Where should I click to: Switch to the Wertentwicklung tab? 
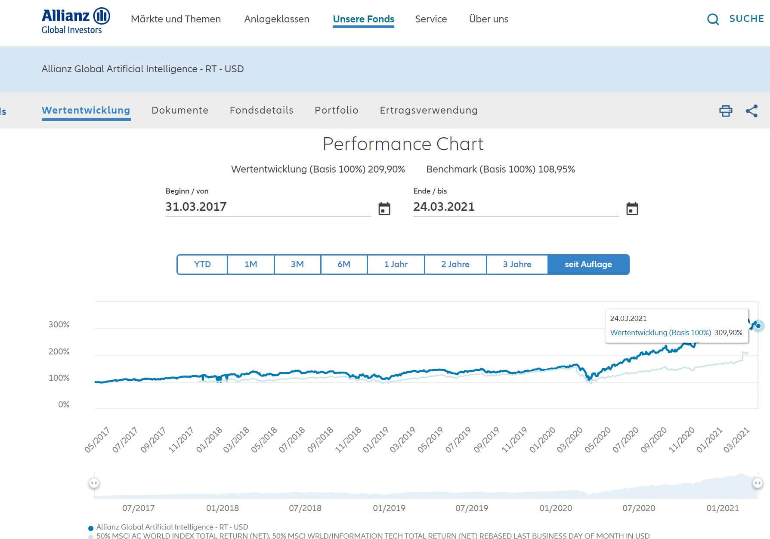click(x=86, y=110)
